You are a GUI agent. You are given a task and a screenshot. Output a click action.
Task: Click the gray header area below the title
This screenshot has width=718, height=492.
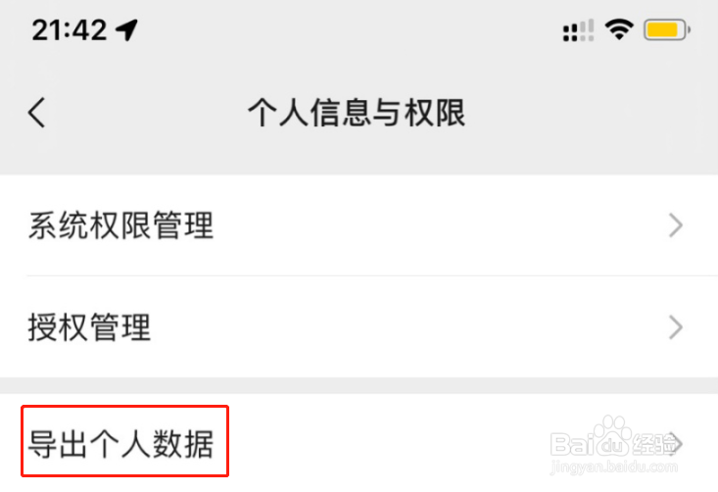point(359,156)
